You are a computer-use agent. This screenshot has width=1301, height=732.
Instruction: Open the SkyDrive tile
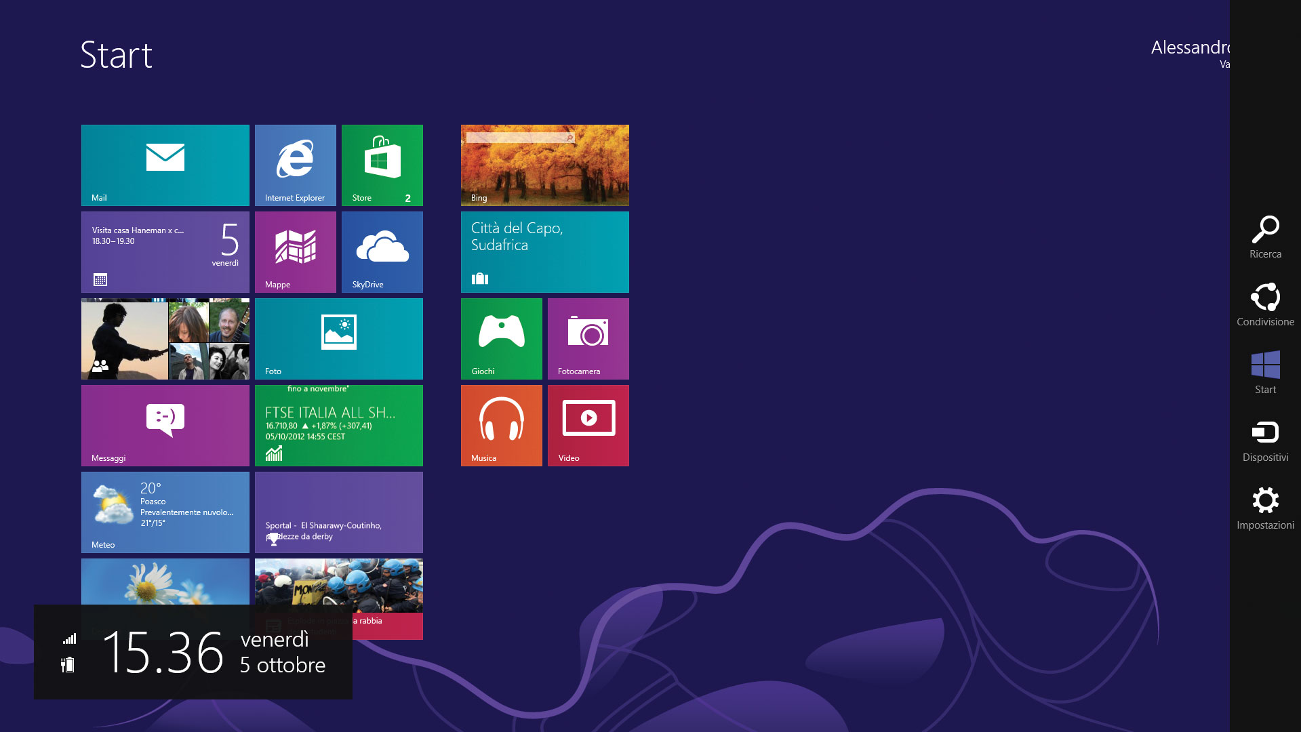382,252
